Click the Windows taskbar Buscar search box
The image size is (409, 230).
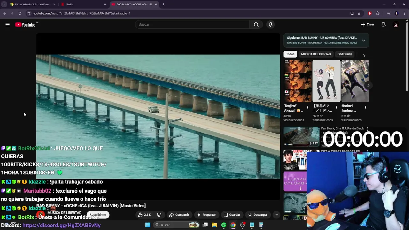point(177,225)
